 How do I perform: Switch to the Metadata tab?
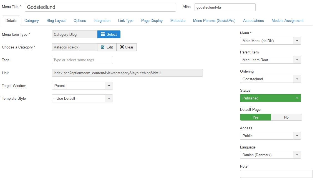point(178,20)
